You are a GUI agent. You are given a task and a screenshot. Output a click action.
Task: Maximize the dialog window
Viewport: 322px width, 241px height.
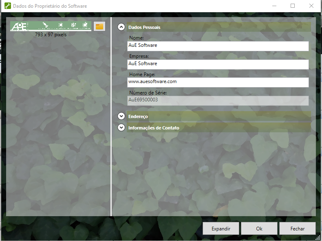click(x=293, y=6)
